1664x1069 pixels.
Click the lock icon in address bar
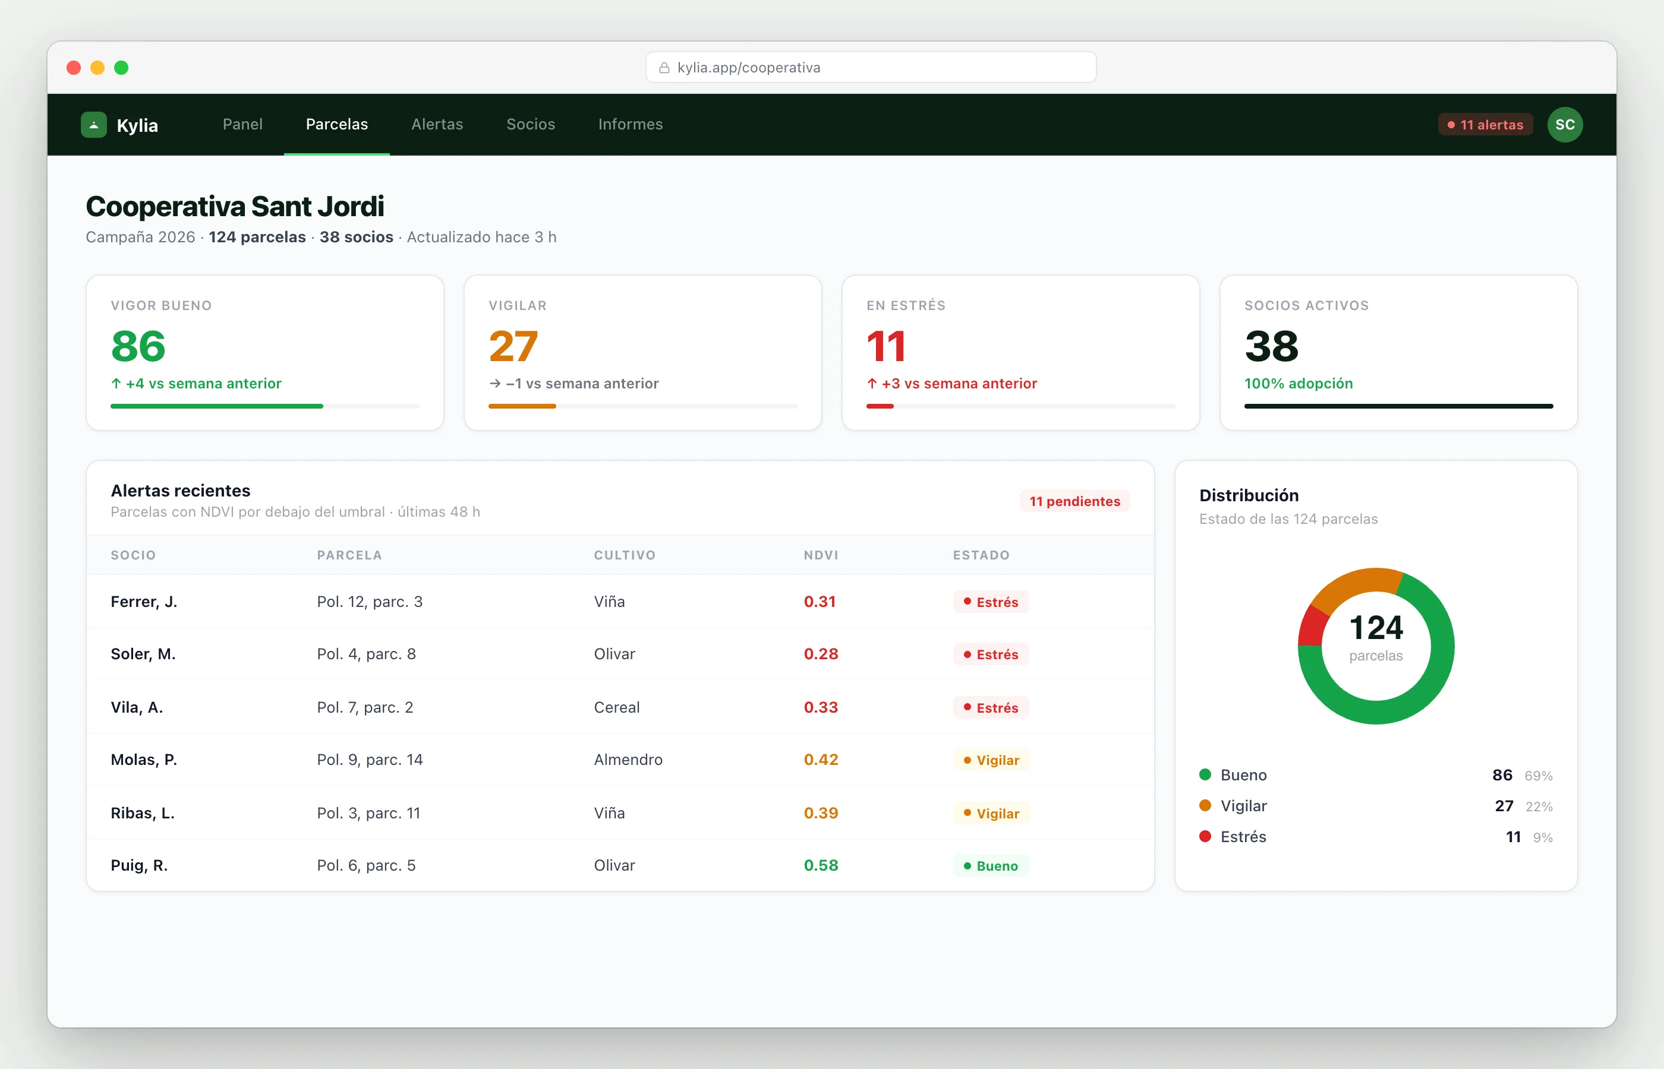[x=664, y=67]
